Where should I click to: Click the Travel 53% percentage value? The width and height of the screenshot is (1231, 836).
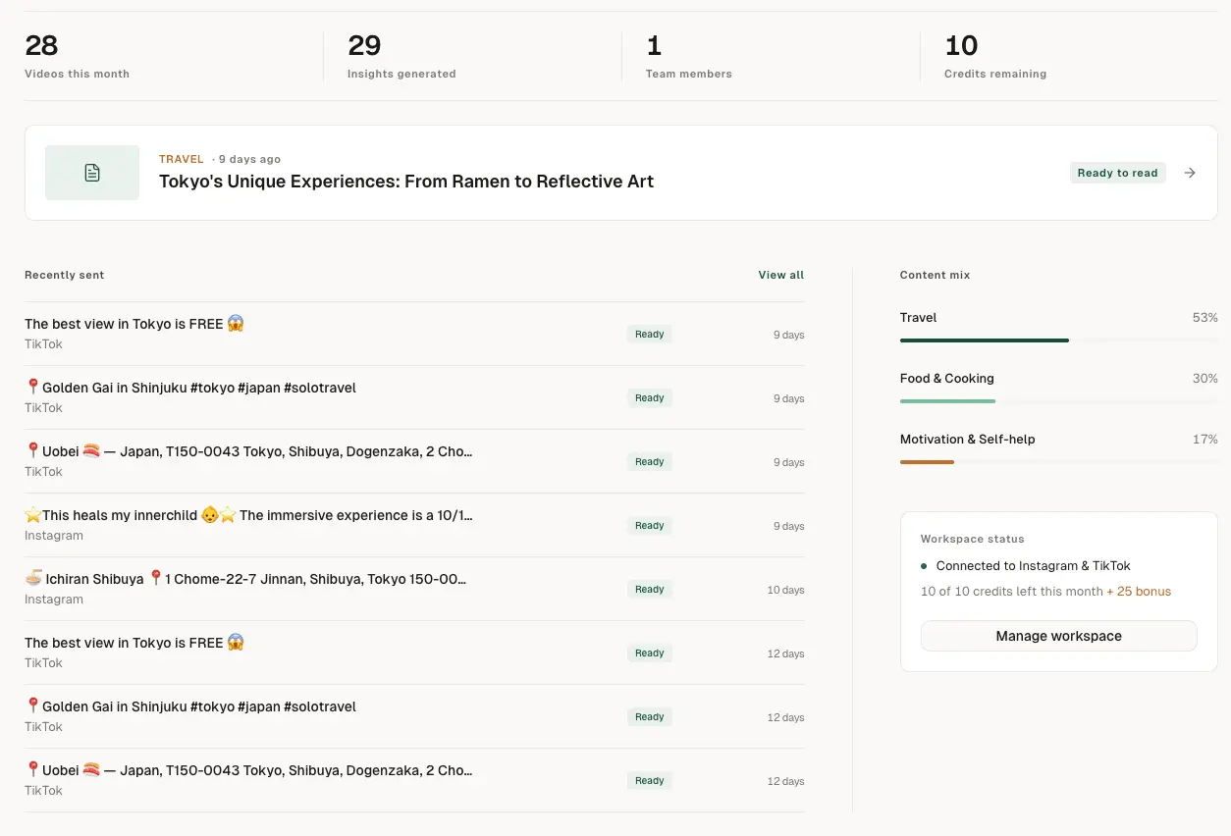coord(1204,318)
